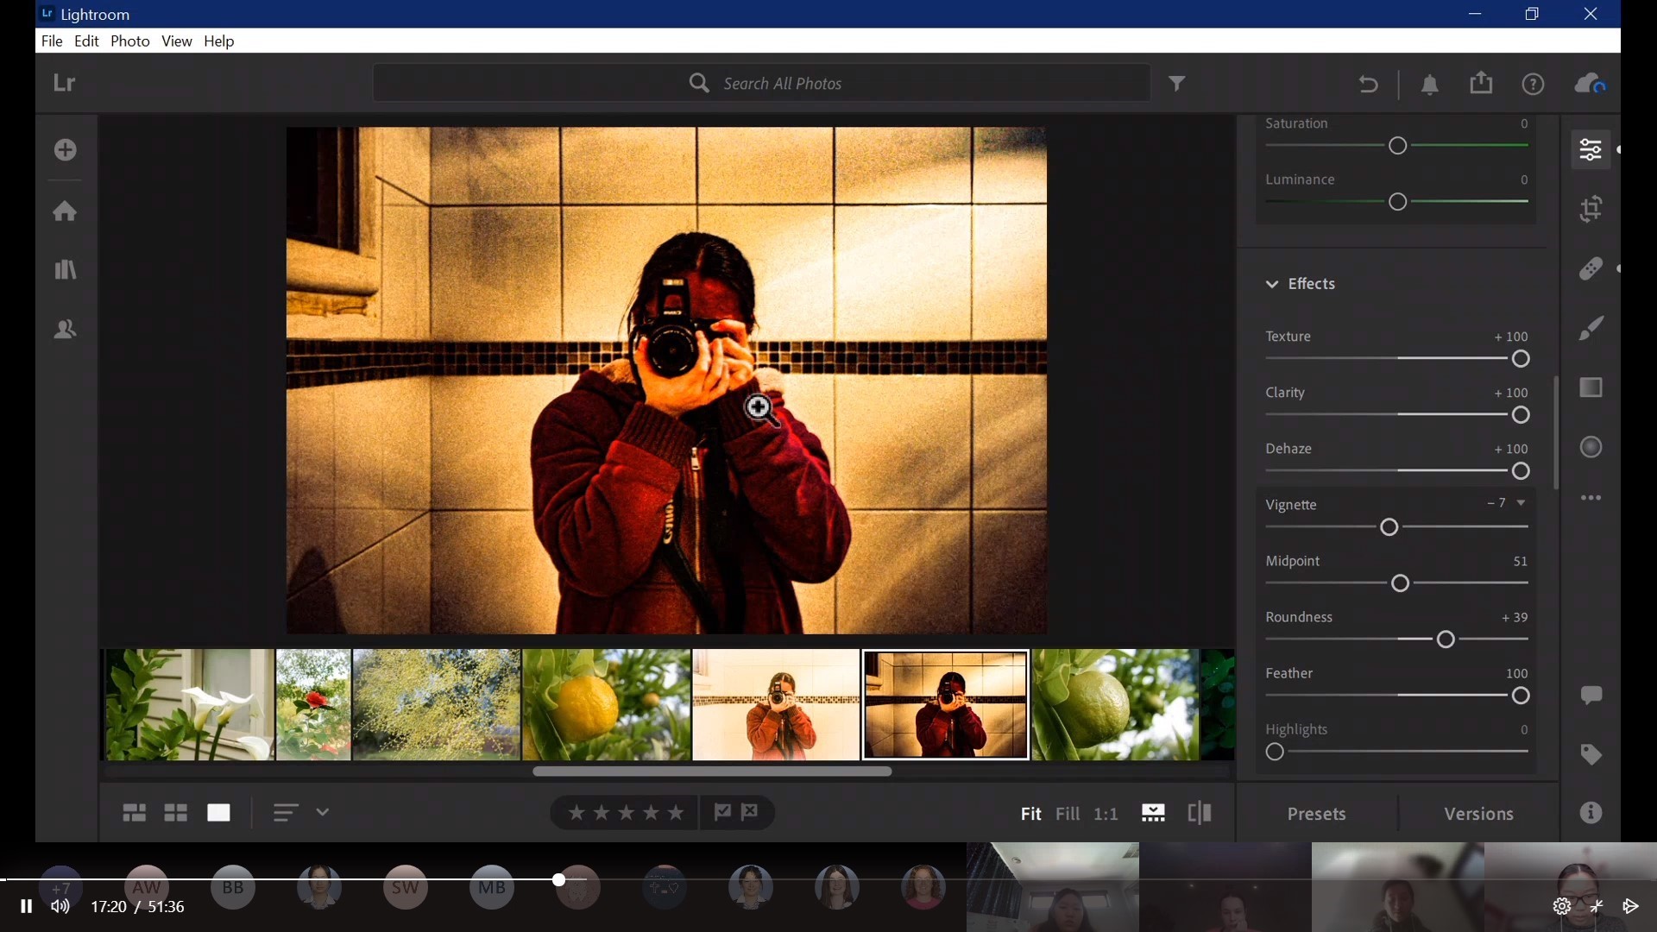This screenshot has height=932, width=1657.
Task: Mute the video volume icon
Action: click(60, 906)
